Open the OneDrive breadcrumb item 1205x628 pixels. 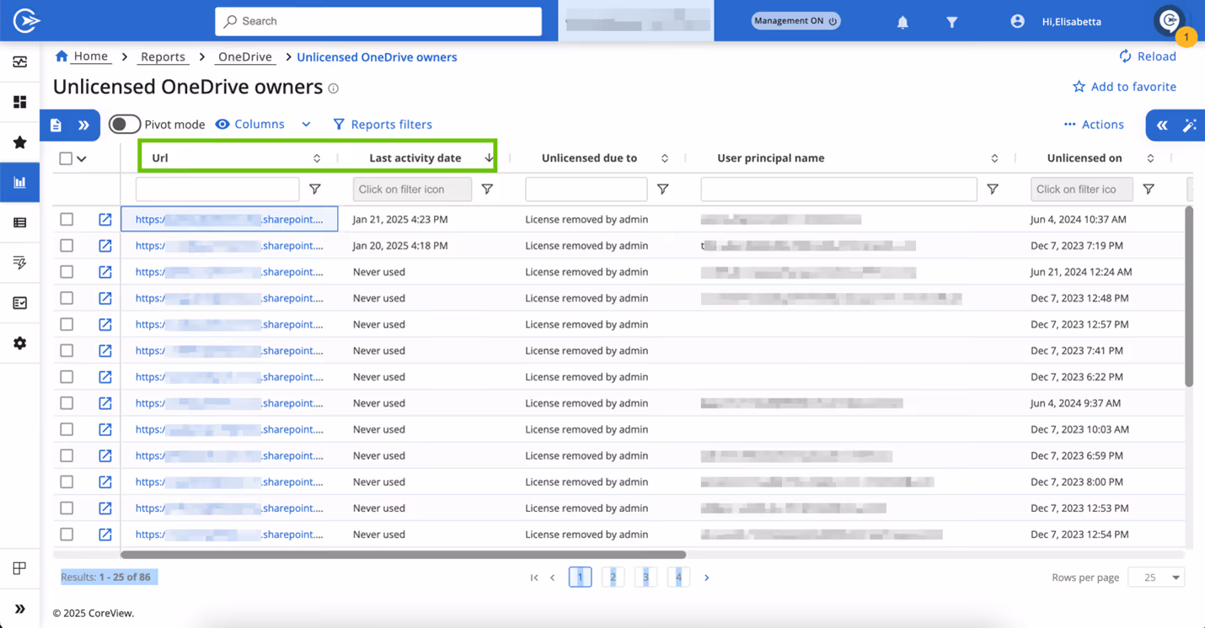coord(244,56)
